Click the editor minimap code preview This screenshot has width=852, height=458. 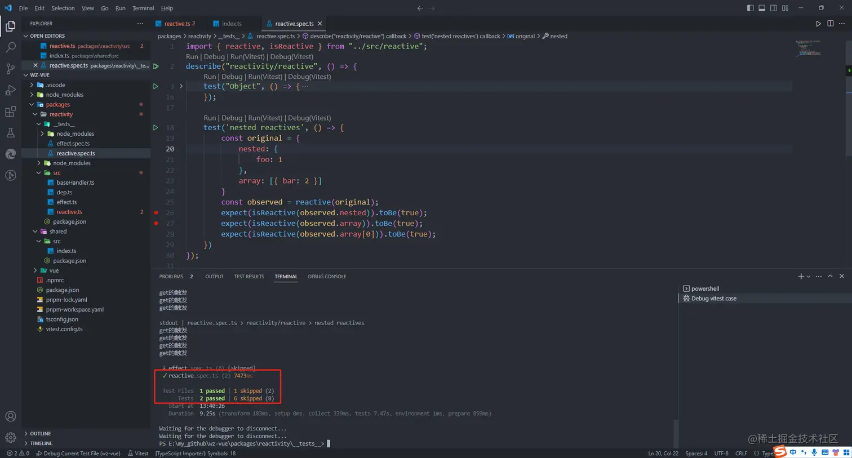tap(809, 48)
